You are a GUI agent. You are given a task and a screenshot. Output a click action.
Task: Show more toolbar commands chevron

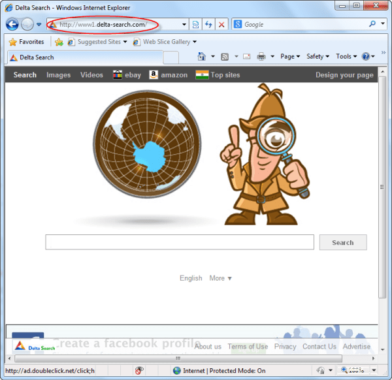point(384,52)
